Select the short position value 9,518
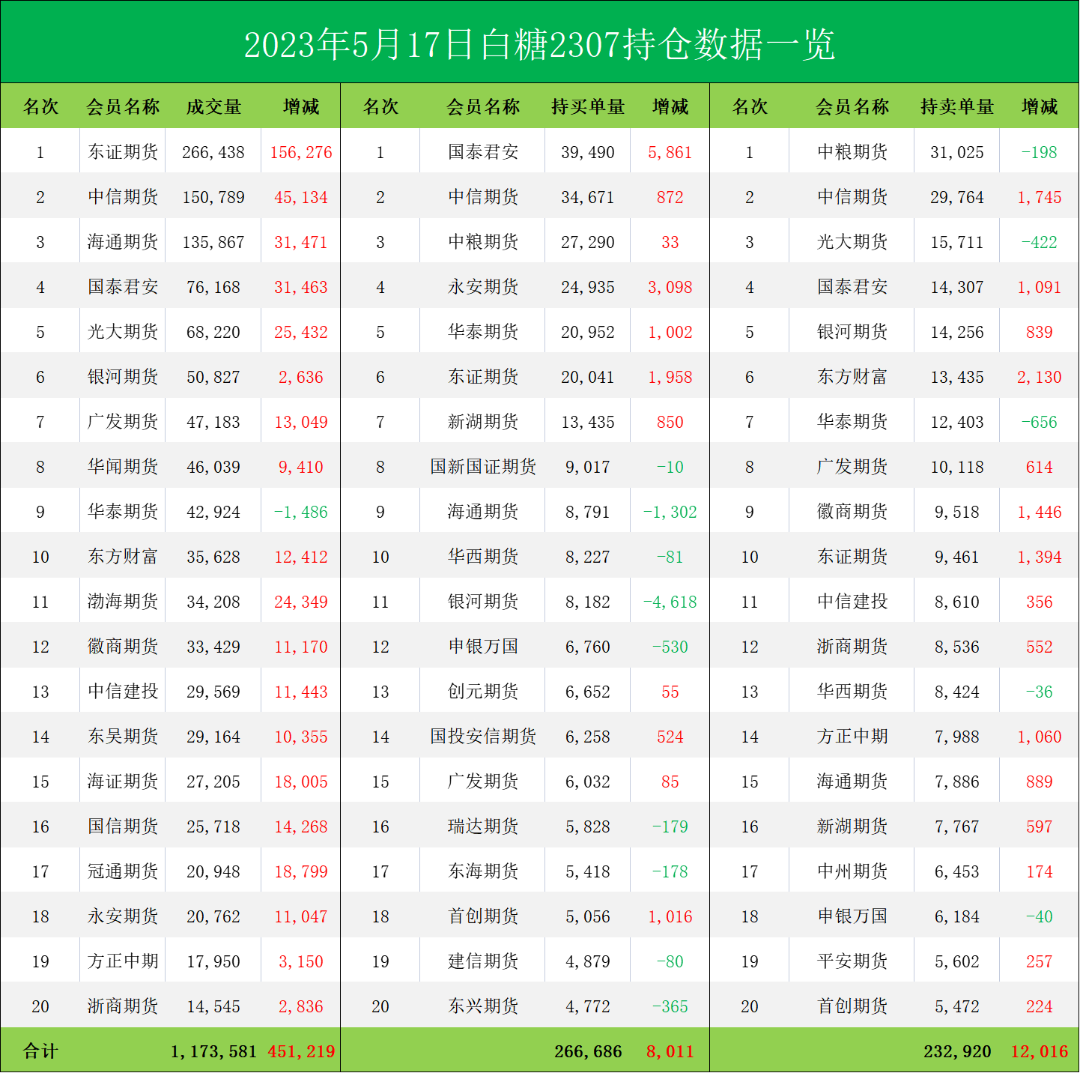 click(957, 512)
